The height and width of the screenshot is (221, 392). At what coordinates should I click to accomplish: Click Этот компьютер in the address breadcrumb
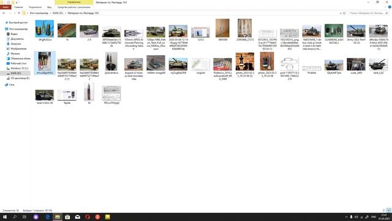tap(39, 13)
